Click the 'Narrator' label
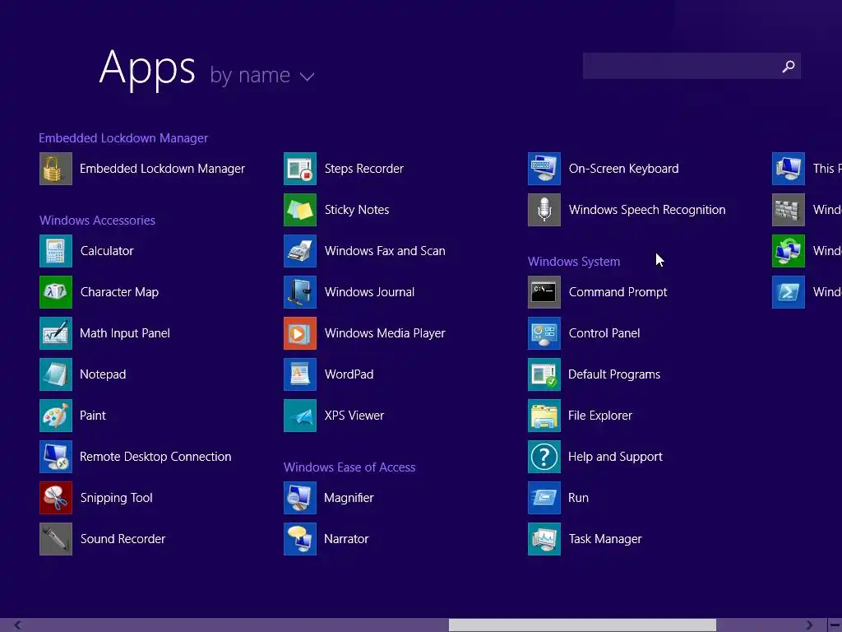Image resolution: width=842 pixels, height=632 pixels. tap(346, 539)
